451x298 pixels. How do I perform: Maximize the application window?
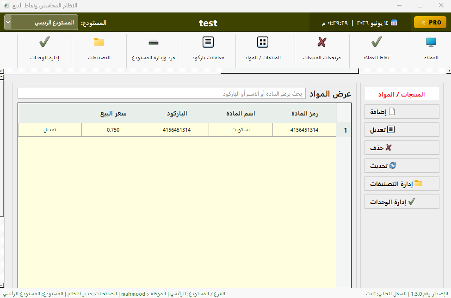pos(420,5)
